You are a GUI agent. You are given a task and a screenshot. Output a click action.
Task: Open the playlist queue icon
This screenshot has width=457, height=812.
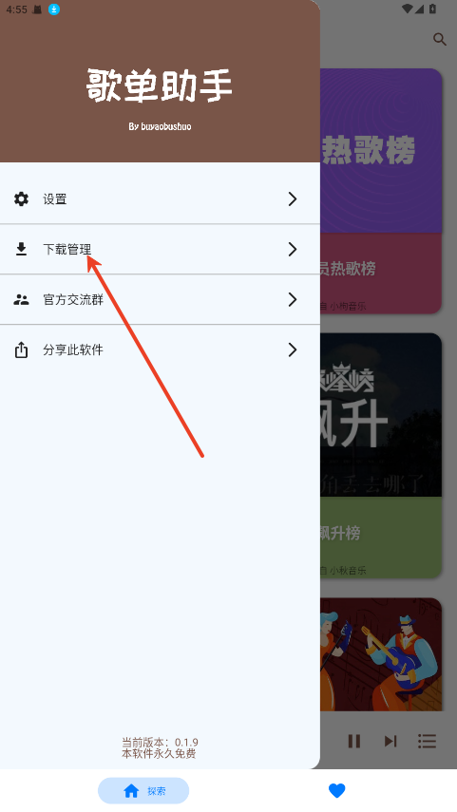[x=427, y=741]
